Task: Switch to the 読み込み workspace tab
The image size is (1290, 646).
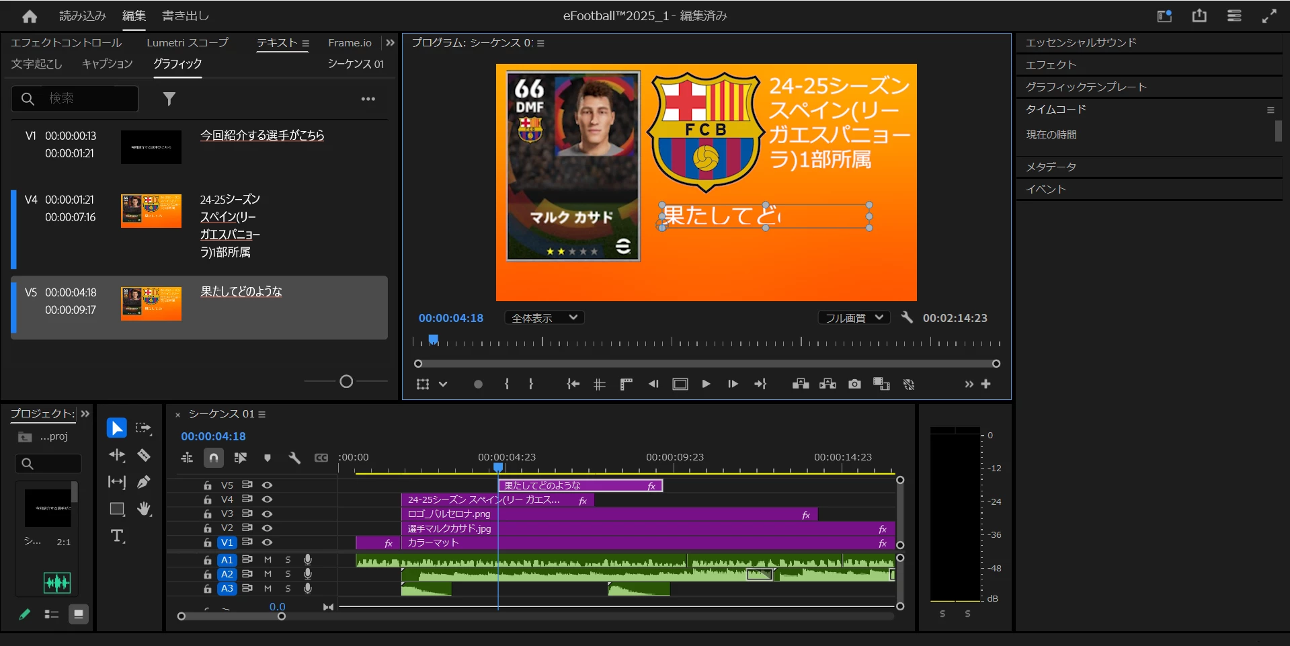Action: pyautogui.click(x=83, y=15)
